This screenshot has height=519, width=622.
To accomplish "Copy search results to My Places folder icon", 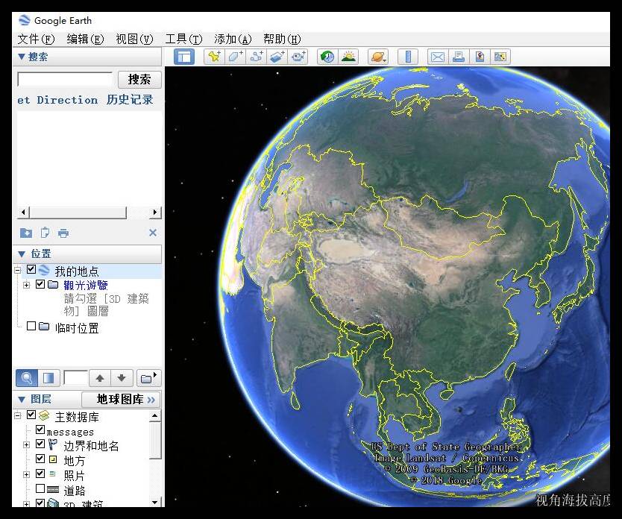I will point(26,233).
